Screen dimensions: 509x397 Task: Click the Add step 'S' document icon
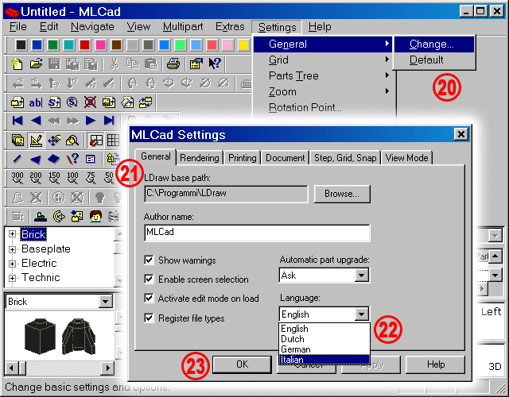[54, 102]
